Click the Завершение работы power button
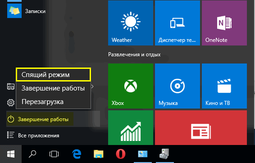Screen dimensions: 255x163 coord(40,119)
